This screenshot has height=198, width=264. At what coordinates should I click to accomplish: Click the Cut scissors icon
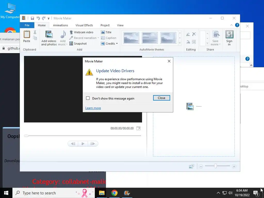point(35,32)
